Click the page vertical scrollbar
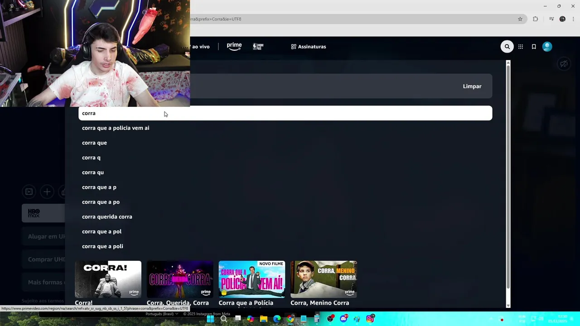Screen dimensions: 580x326 [x=508, y=177]
